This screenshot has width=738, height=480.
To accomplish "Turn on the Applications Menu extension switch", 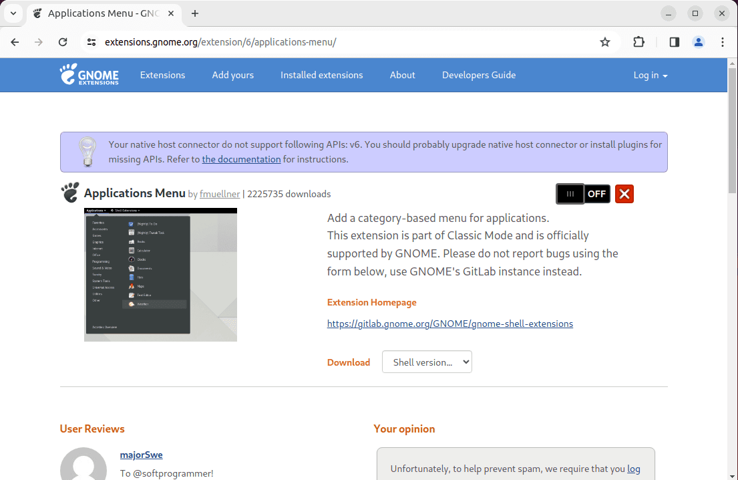I will click(582, 194).
